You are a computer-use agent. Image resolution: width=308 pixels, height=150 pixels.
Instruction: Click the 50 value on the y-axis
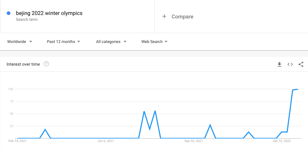[x=11, y=114]
